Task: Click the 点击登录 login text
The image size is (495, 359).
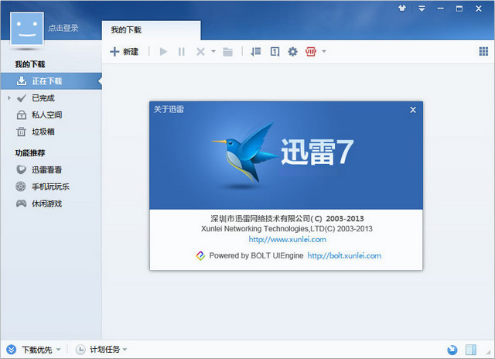Action: [x=63, y=28]
